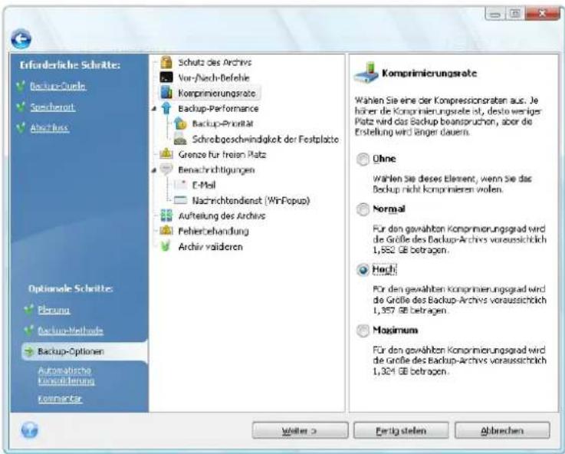Select Archiv validieren in the tree
565x454 pixels.
click(x=210, y=247)
